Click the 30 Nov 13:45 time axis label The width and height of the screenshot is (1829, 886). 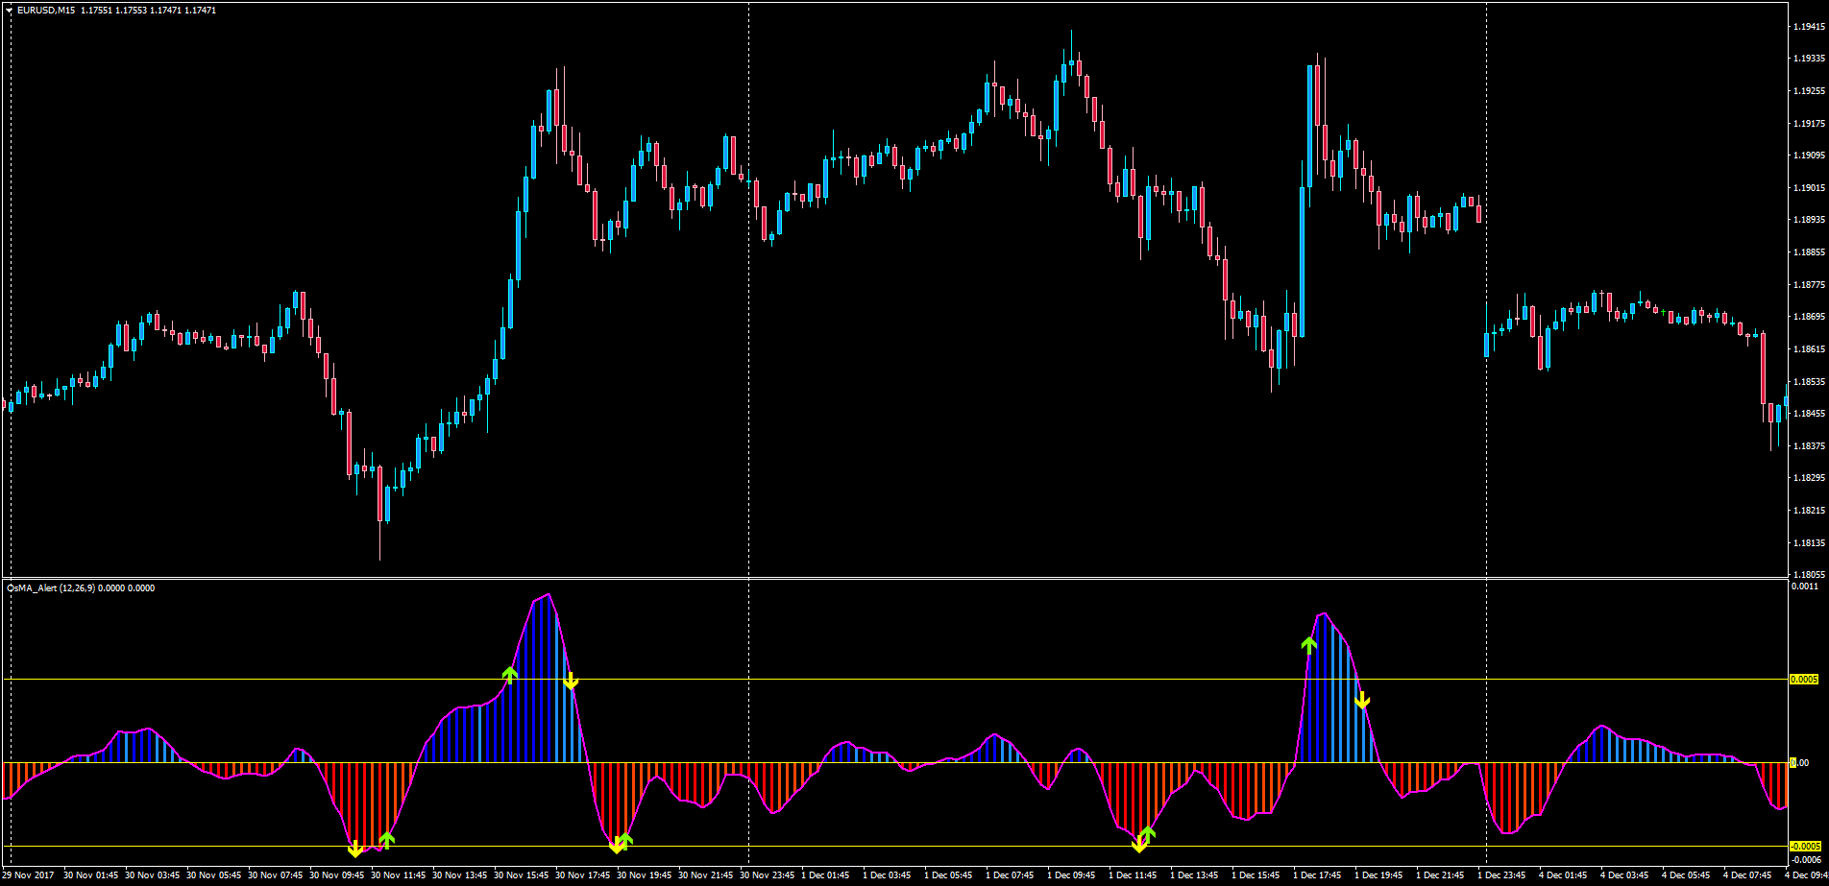pos(460,875)
